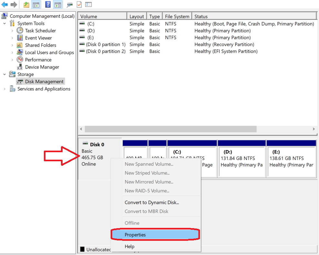Click the greyed New Spanned Volume... entry
The image size is (319, 255).
(156, 164)
